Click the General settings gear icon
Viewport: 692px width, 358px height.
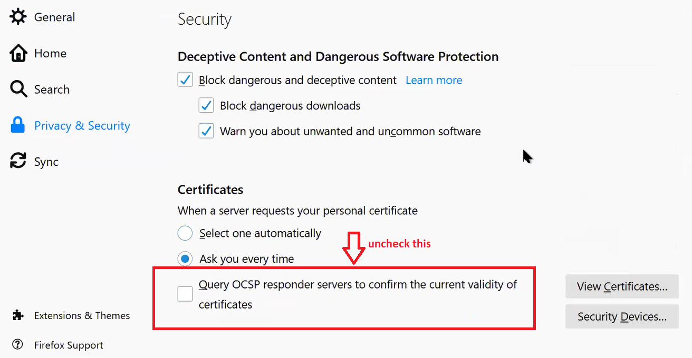tap(17, 16)
